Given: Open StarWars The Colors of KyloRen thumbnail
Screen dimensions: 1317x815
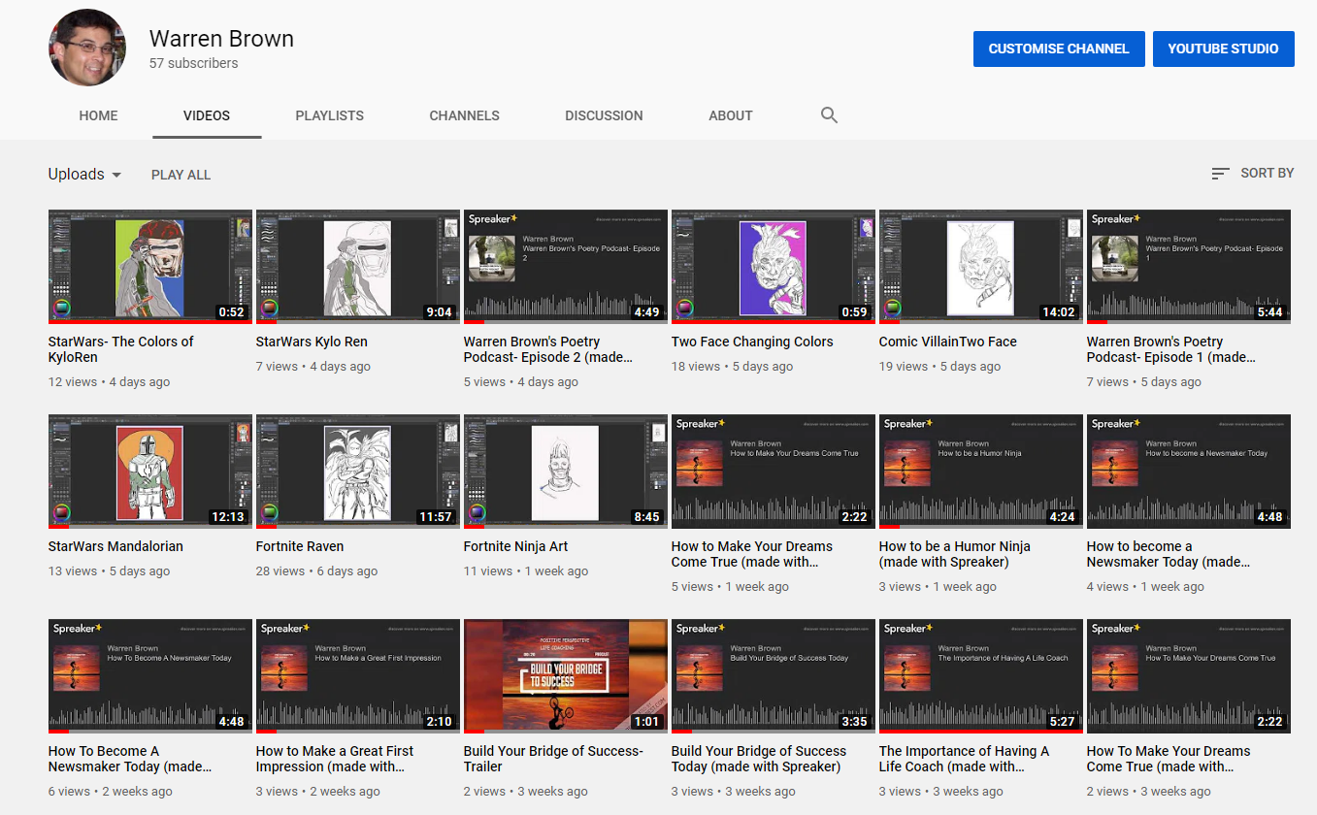Looking at the screenshot, I should [x=150, y=267].
